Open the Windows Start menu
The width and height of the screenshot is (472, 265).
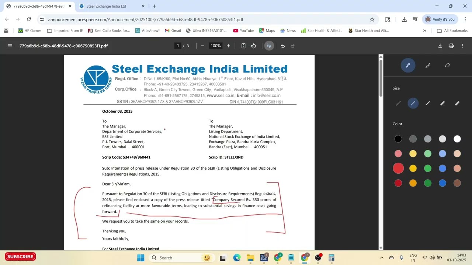coord(141,258)
